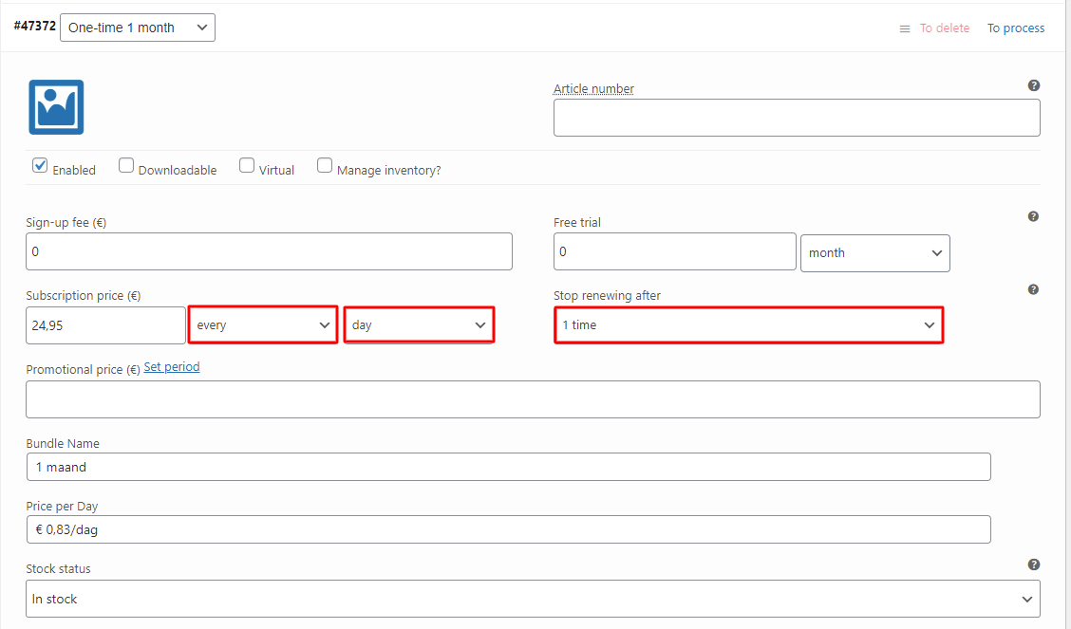This screenshot has width=1071, height=629.
Task: Expand the Stop renewing after dropdown
Action: (748, 324)
